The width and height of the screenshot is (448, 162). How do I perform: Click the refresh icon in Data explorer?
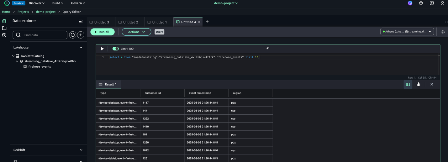tap(72, 35)
